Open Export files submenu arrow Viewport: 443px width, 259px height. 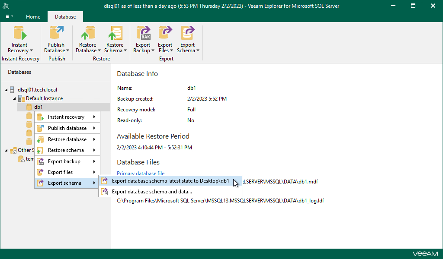[94, 172]
